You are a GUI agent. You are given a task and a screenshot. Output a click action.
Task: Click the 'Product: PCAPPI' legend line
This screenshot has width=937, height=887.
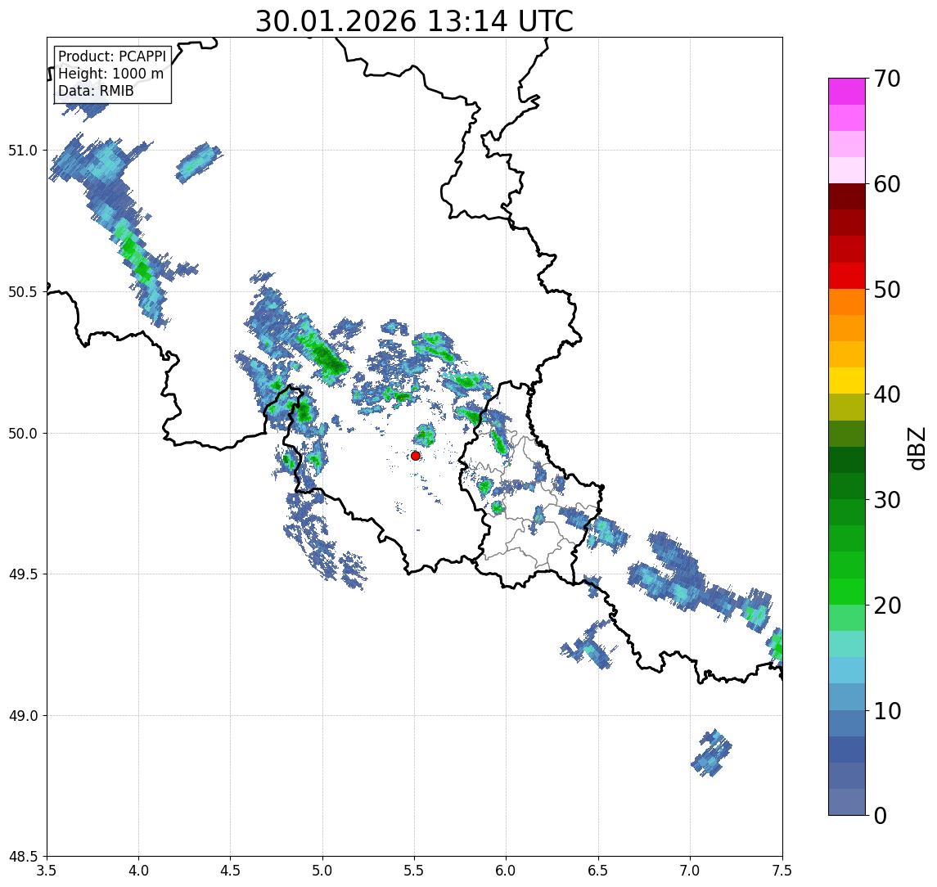pos(112,56)
